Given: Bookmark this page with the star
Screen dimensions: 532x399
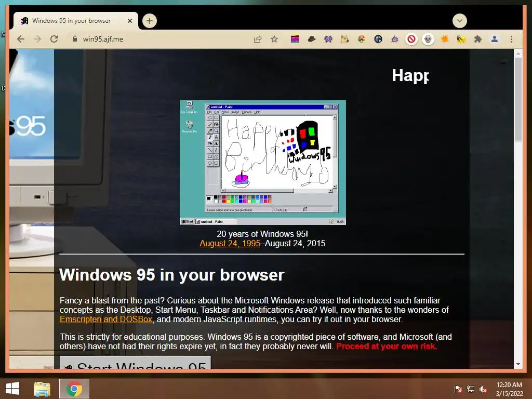Looking at the screenshot, I should click(274, 39).
